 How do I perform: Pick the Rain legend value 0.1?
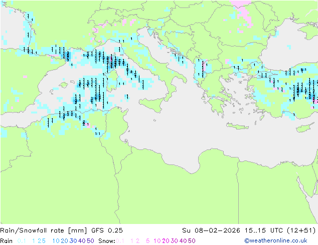(x=22, y=241)
